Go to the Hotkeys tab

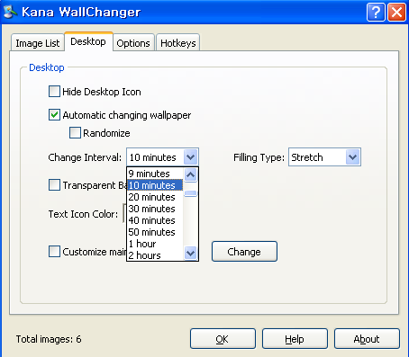[178, 43]
